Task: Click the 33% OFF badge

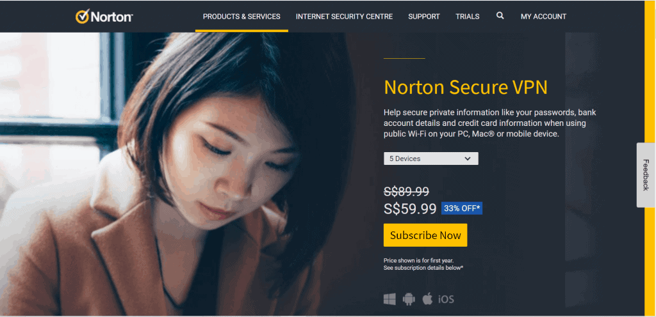Action: tap(462, 208)
